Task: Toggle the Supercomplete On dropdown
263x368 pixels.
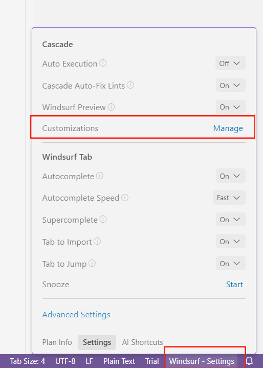Action: pos(230,220)
